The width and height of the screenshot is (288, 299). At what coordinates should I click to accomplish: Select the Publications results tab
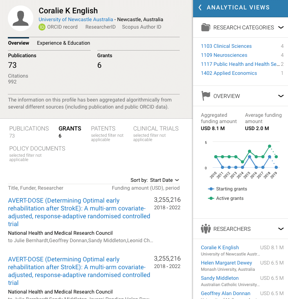(29, 129)
